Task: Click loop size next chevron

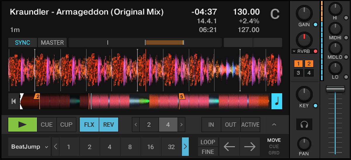Action: pyautogui.click(x=182, y=125)
